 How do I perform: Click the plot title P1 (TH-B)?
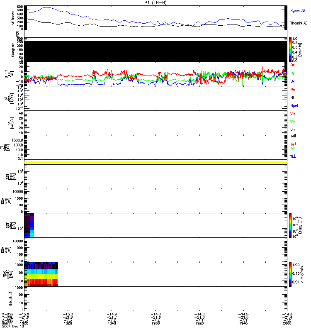coord(155,2)
